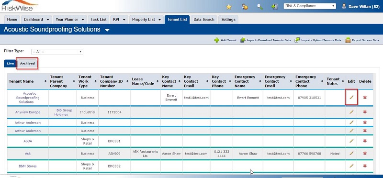Open the ASDA tenant link
This screenshot has width=383, height=178.
pyautogui.click(x=28, y=141)
